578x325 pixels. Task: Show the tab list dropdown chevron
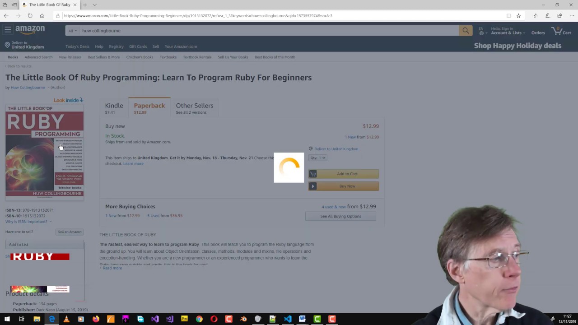click(94, 5)
